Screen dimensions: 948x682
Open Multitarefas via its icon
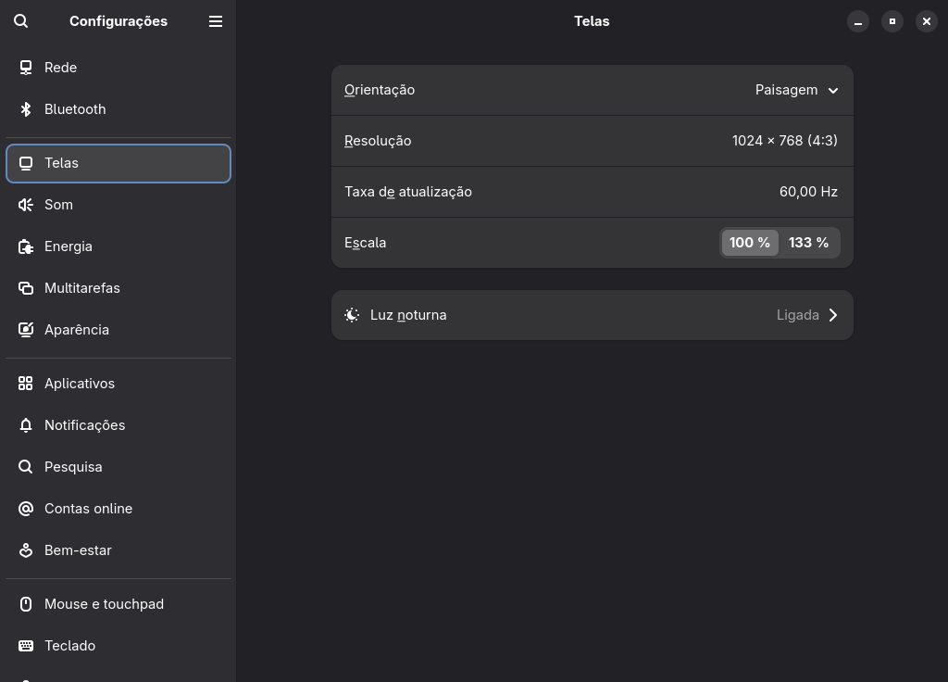[x=26, y=288]
